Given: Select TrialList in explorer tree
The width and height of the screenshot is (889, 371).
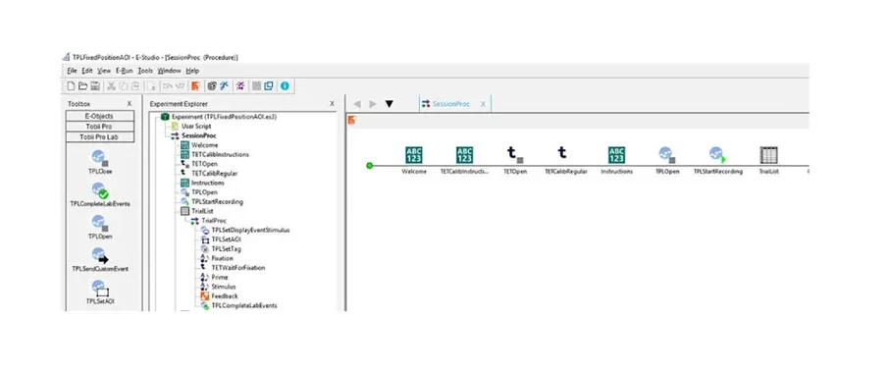Looking at the screenshot, I should (x=196, y=211).
